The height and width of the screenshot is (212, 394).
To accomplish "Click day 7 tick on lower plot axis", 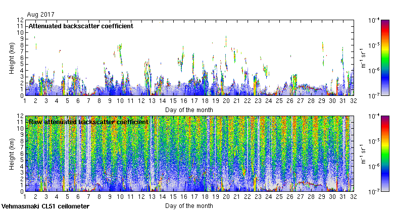I will (x=88, y=197).
